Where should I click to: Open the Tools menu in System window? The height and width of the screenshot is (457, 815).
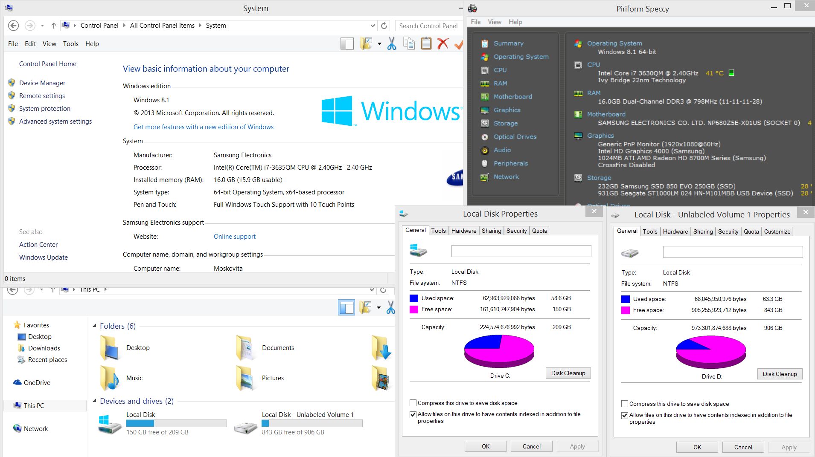pyautogui.click(x=71, y=44)
